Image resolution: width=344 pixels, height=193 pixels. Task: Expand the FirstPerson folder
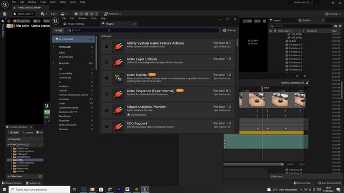click(x=12, y=149)
